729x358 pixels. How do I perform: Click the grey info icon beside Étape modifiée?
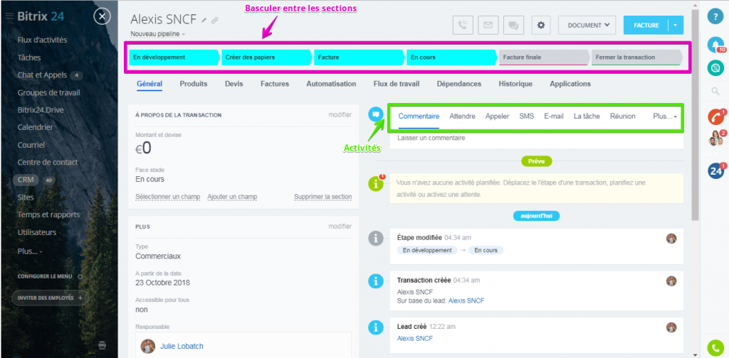376,238
